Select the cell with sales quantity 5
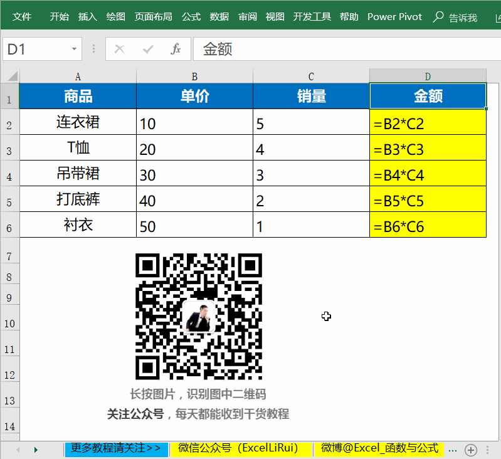The image size is (501, 459). pyautogui.click(x=311, y=122)
